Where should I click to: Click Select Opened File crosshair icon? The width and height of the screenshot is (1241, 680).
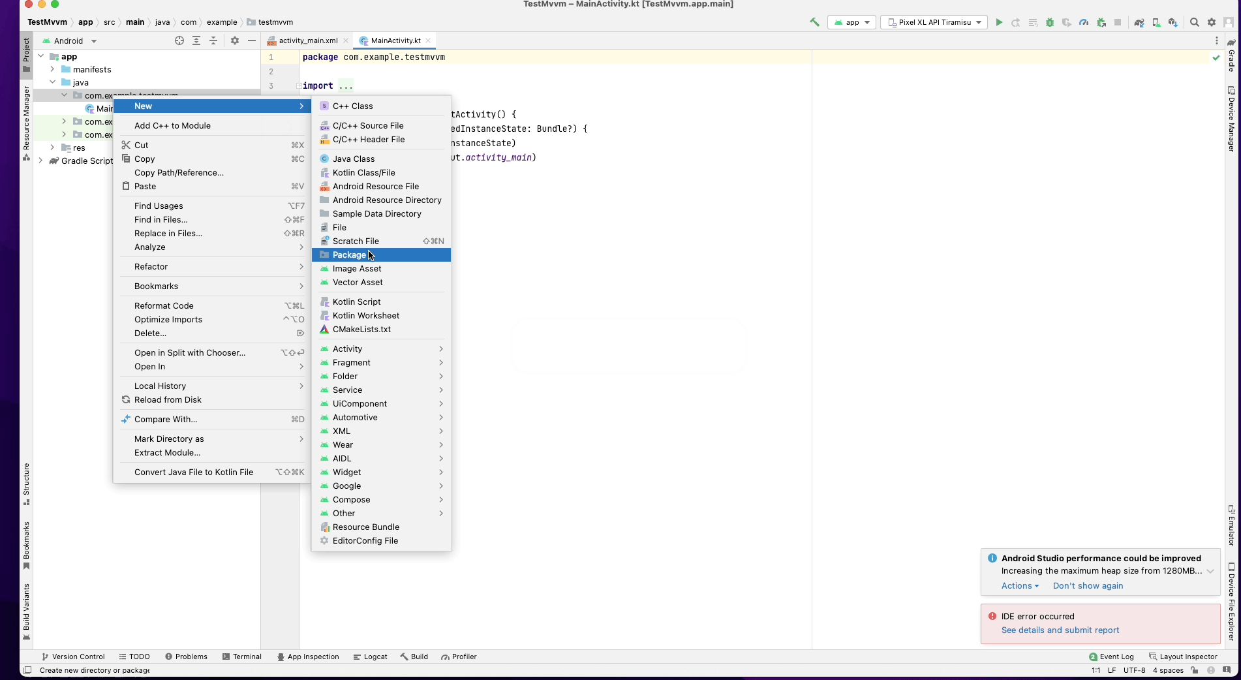point(179,40)
